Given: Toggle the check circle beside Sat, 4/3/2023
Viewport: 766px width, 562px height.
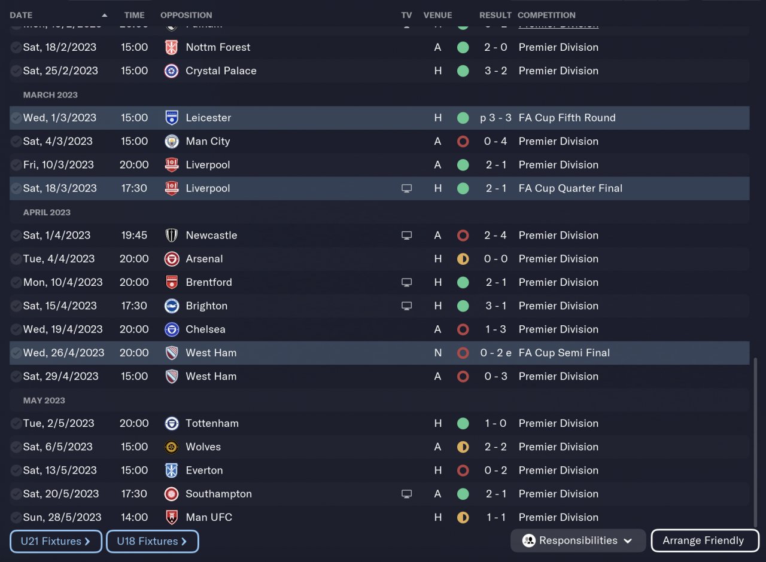Looking at the screenshot, I should click(x=16, y=142).
